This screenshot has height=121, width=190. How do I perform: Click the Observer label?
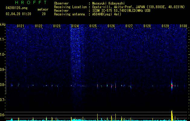pyautogui.click(x=61, y=3)
